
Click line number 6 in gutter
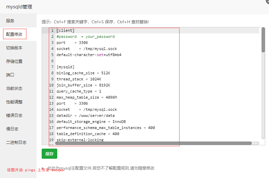(52, 61)
